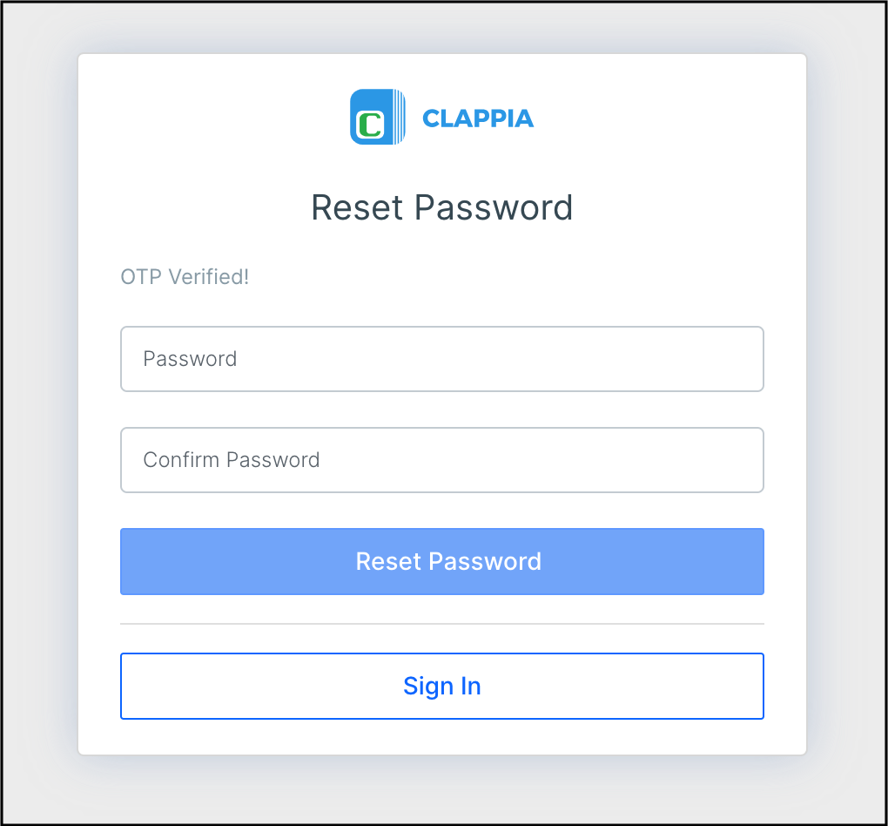Click the Password placeholder text
The height and width of the screenshot is (826, 888).
[190, 358]
